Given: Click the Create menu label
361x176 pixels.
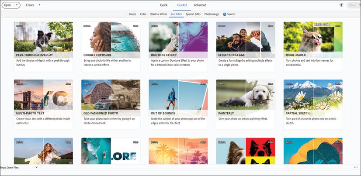Looking at the screenshot, I should point(30,5).
